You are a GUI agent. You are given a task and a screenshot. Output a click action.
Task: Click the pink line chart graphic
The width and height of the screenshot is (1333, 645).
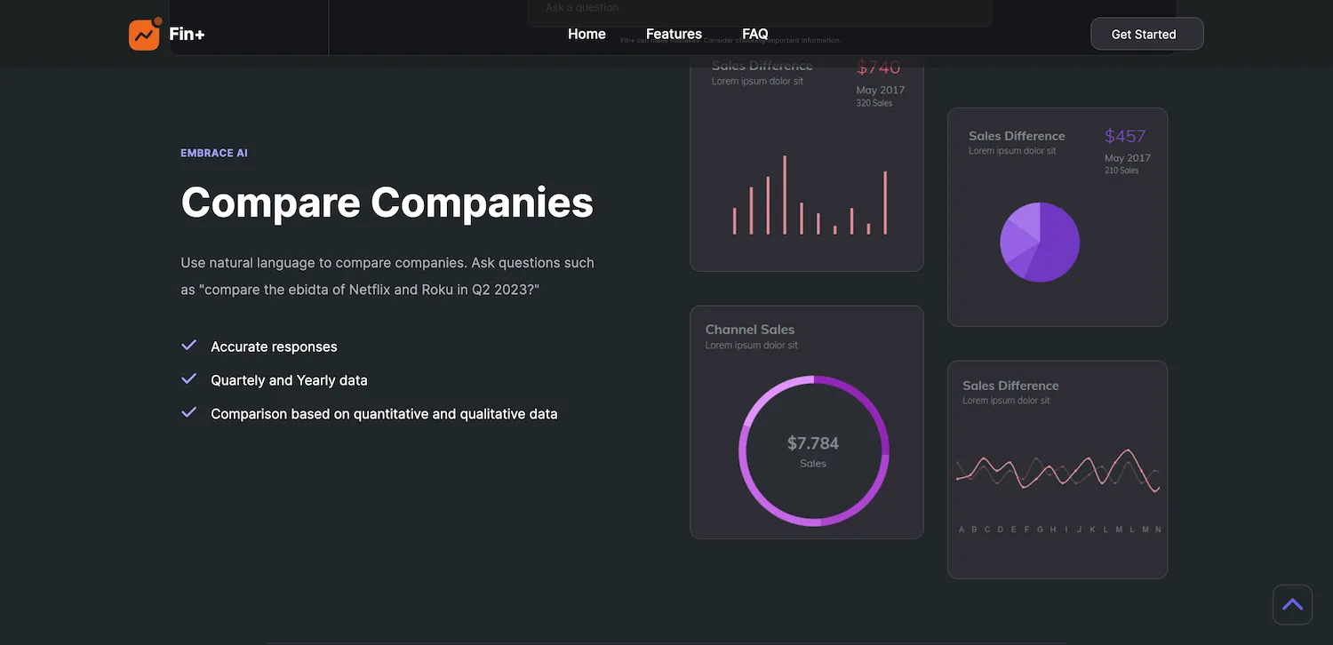[x=1058, y=469]
